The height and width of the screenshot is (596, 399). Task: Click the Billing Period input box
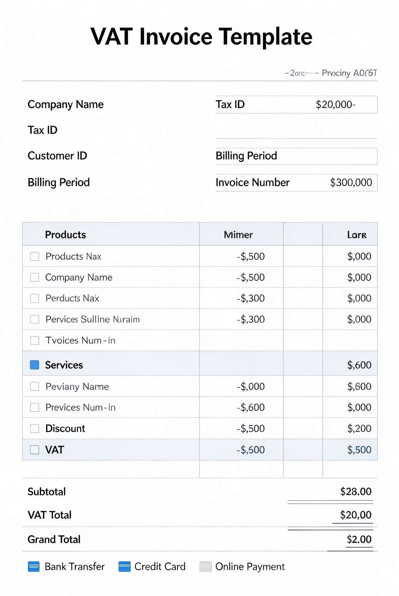[x=296, y=156]
